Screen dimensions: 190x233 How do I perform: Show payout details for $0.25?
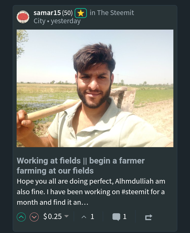click(x=53, y=216)
